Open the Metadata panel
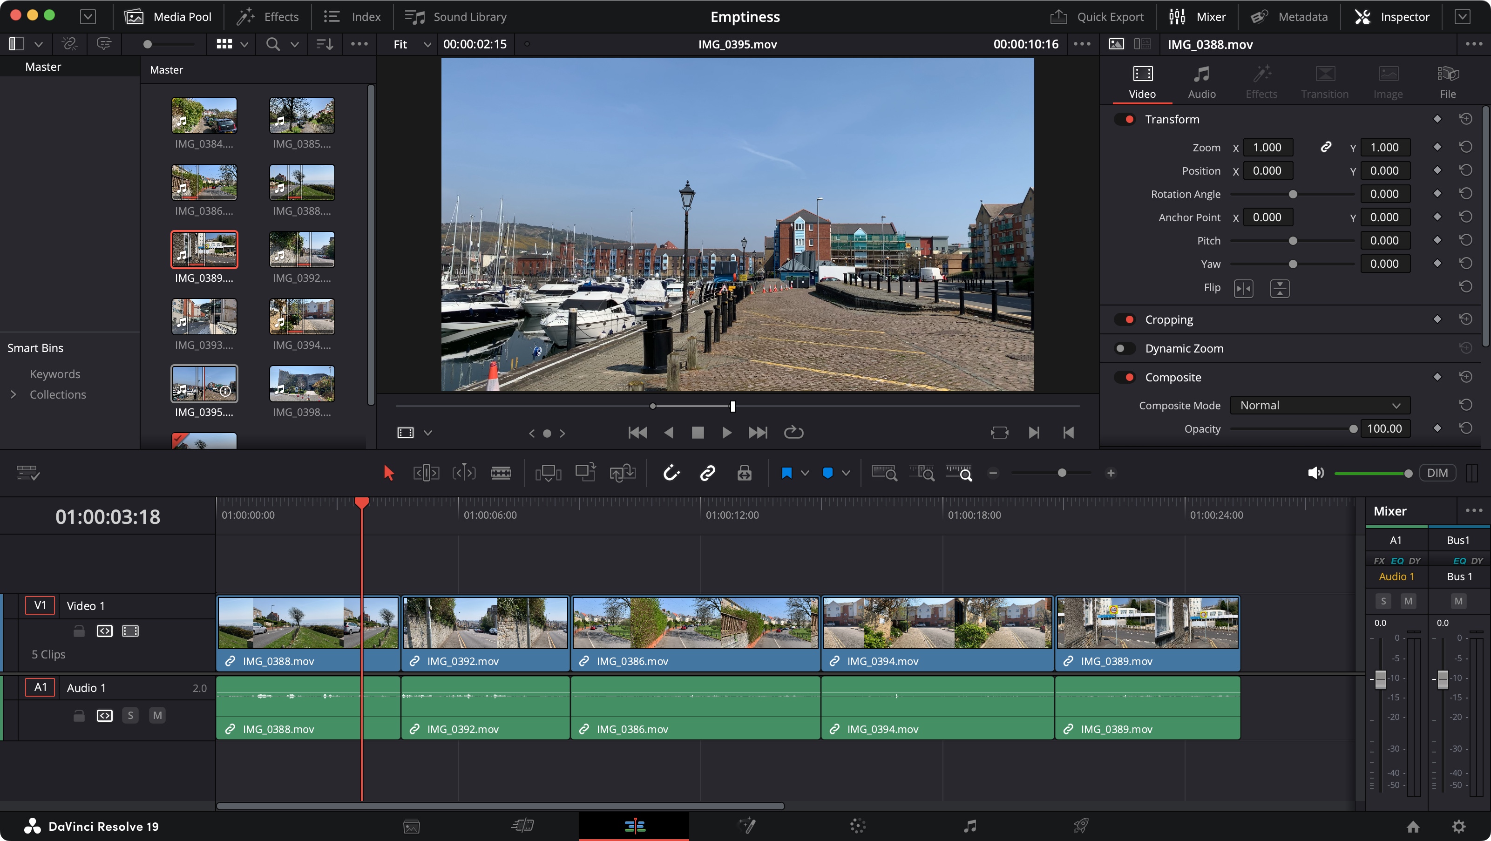The width and height of the screenshot is (1491, 841). tap(1289, 16)
